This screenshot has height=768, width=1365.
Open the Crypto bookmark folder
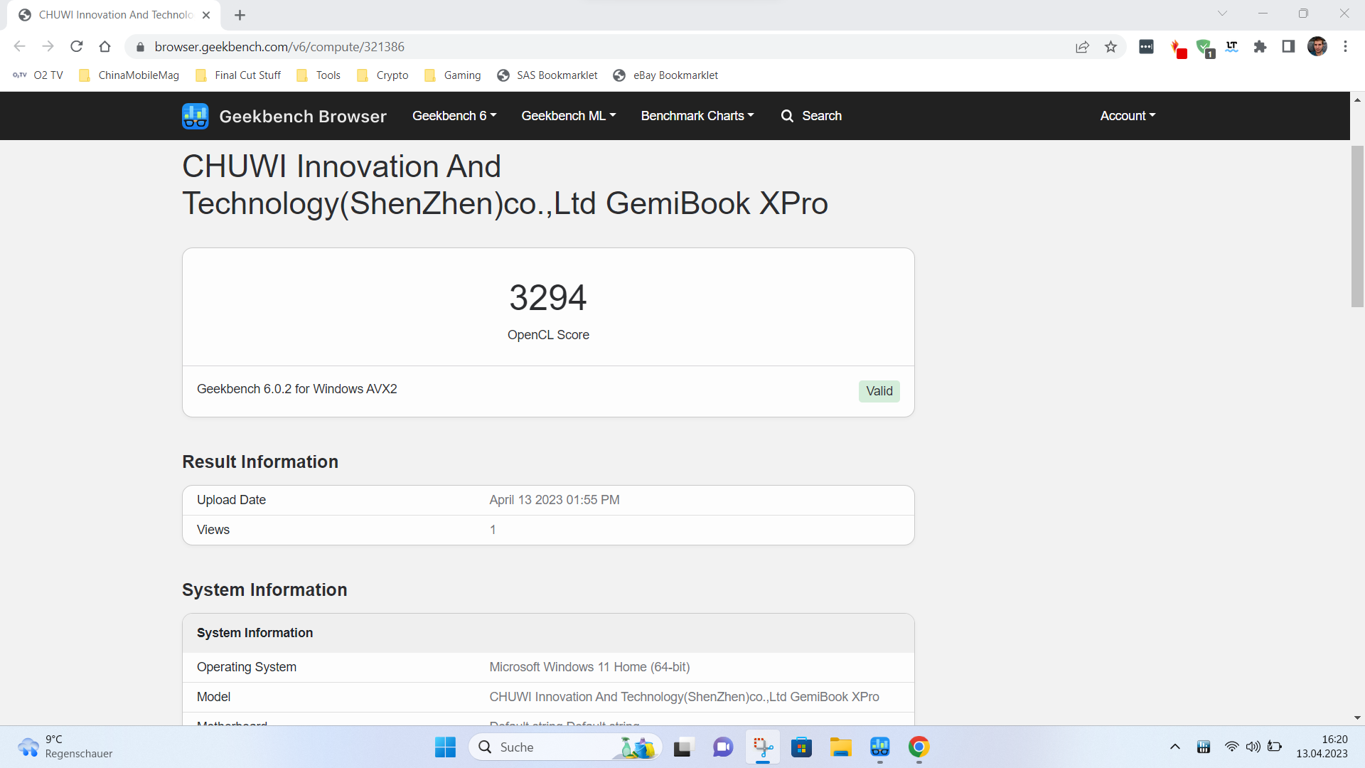(382, 75)
